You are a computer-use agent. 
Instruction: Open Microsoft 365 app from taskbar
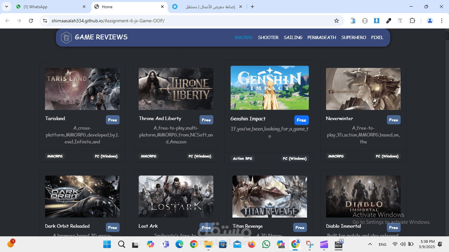click(x=281, y=244)
